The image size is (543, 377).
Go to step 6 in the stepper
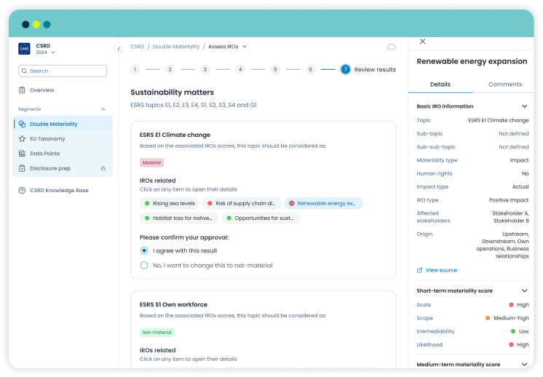[x=310, y=70]
